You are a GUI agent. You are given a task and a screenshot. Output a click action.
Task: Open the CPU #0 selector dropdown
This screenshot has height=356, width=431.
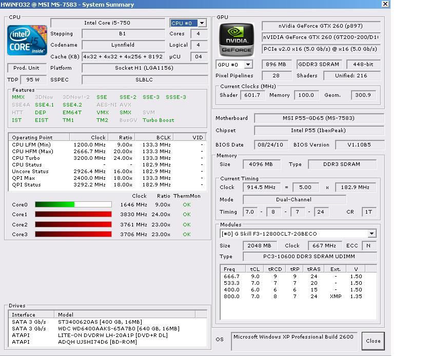202,23
